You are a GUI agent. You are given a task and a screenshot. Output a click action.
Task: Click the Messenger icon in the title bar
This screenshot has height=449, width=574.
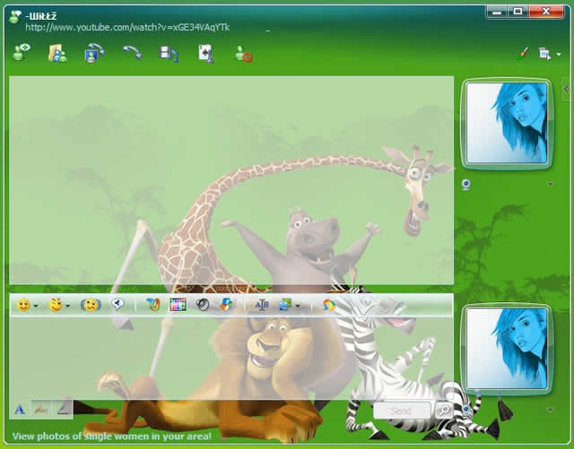(15, 16)
